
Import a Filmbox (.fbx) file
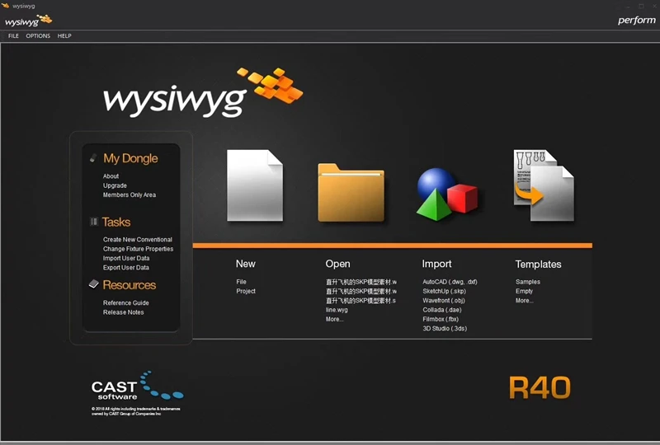click(x=441, y=319)
